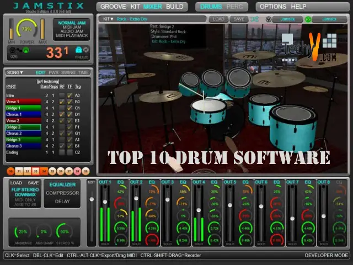The width and height of the screenshot is (353, 265).
Task: Click the OUT 1 top EQ knob 42%
Action: click(121, 191)
